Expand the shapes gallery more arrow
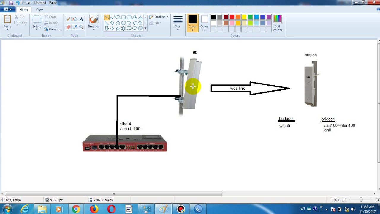Viewport: 380px width, 214px height. click(145, 29)
